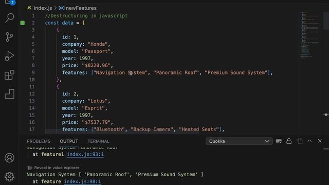Click line number 9 in the gutter
This screenshot has height=185, width=329.
[33, 72]
